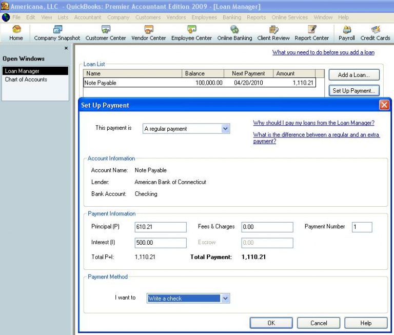The height and width of the screenshot is (335, 394).
Task: Click the QuickBooks title bar application icon
Action: point(5,6)
